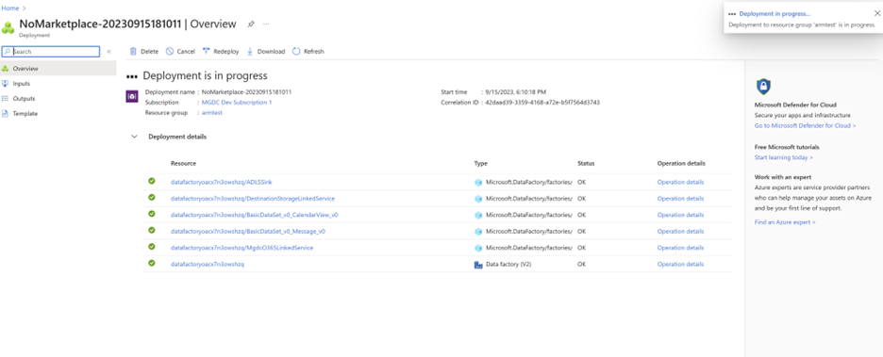Open the datafactoryoacx7n3owshzq data factory link
This screenshot has width=883, height=357.
(208, 265)
